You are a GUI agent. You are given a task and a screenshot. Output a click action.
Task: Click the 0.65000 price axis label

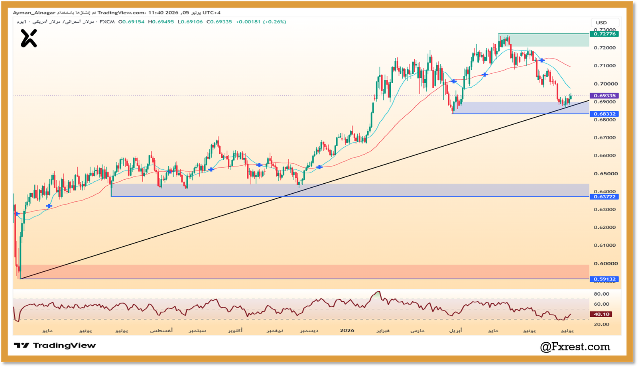pos(606,174)
